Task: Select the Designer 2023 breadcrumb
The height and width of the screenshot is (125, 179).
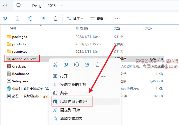Action: (x=44, y=6)
